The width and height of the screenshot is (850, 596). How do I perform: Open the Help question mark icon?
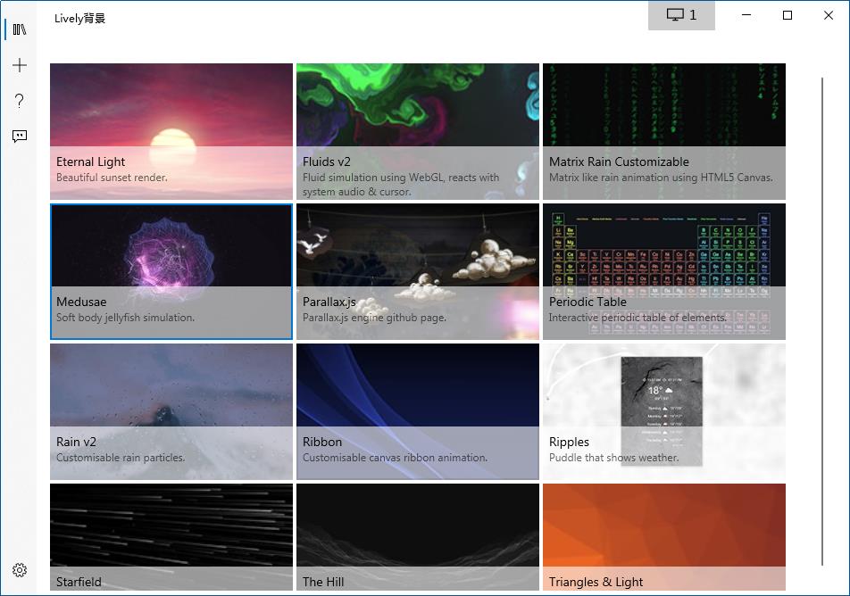[20, 100]
